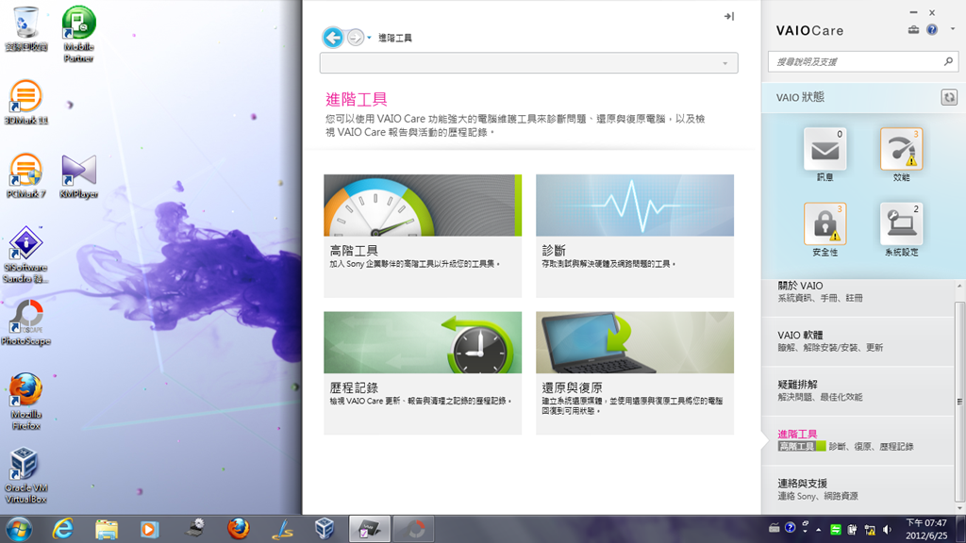Open Internet Explorer from the taskbar
Image resolution: width=966 pixels, height=543 pixels.
tap(62, 529)
